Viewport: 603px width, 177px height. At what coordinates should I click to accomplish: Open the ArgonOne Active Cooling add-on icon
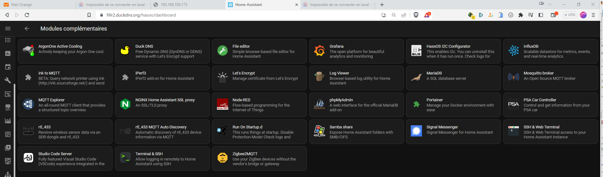click(28, 51)
